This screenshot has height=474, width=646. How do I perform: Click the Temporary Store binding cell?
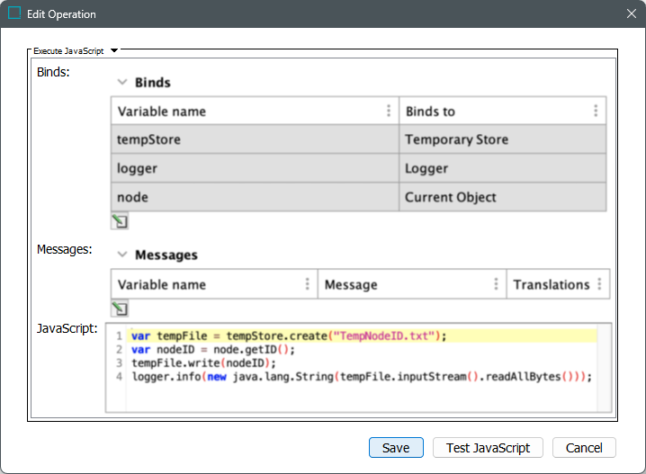point(502,139)
